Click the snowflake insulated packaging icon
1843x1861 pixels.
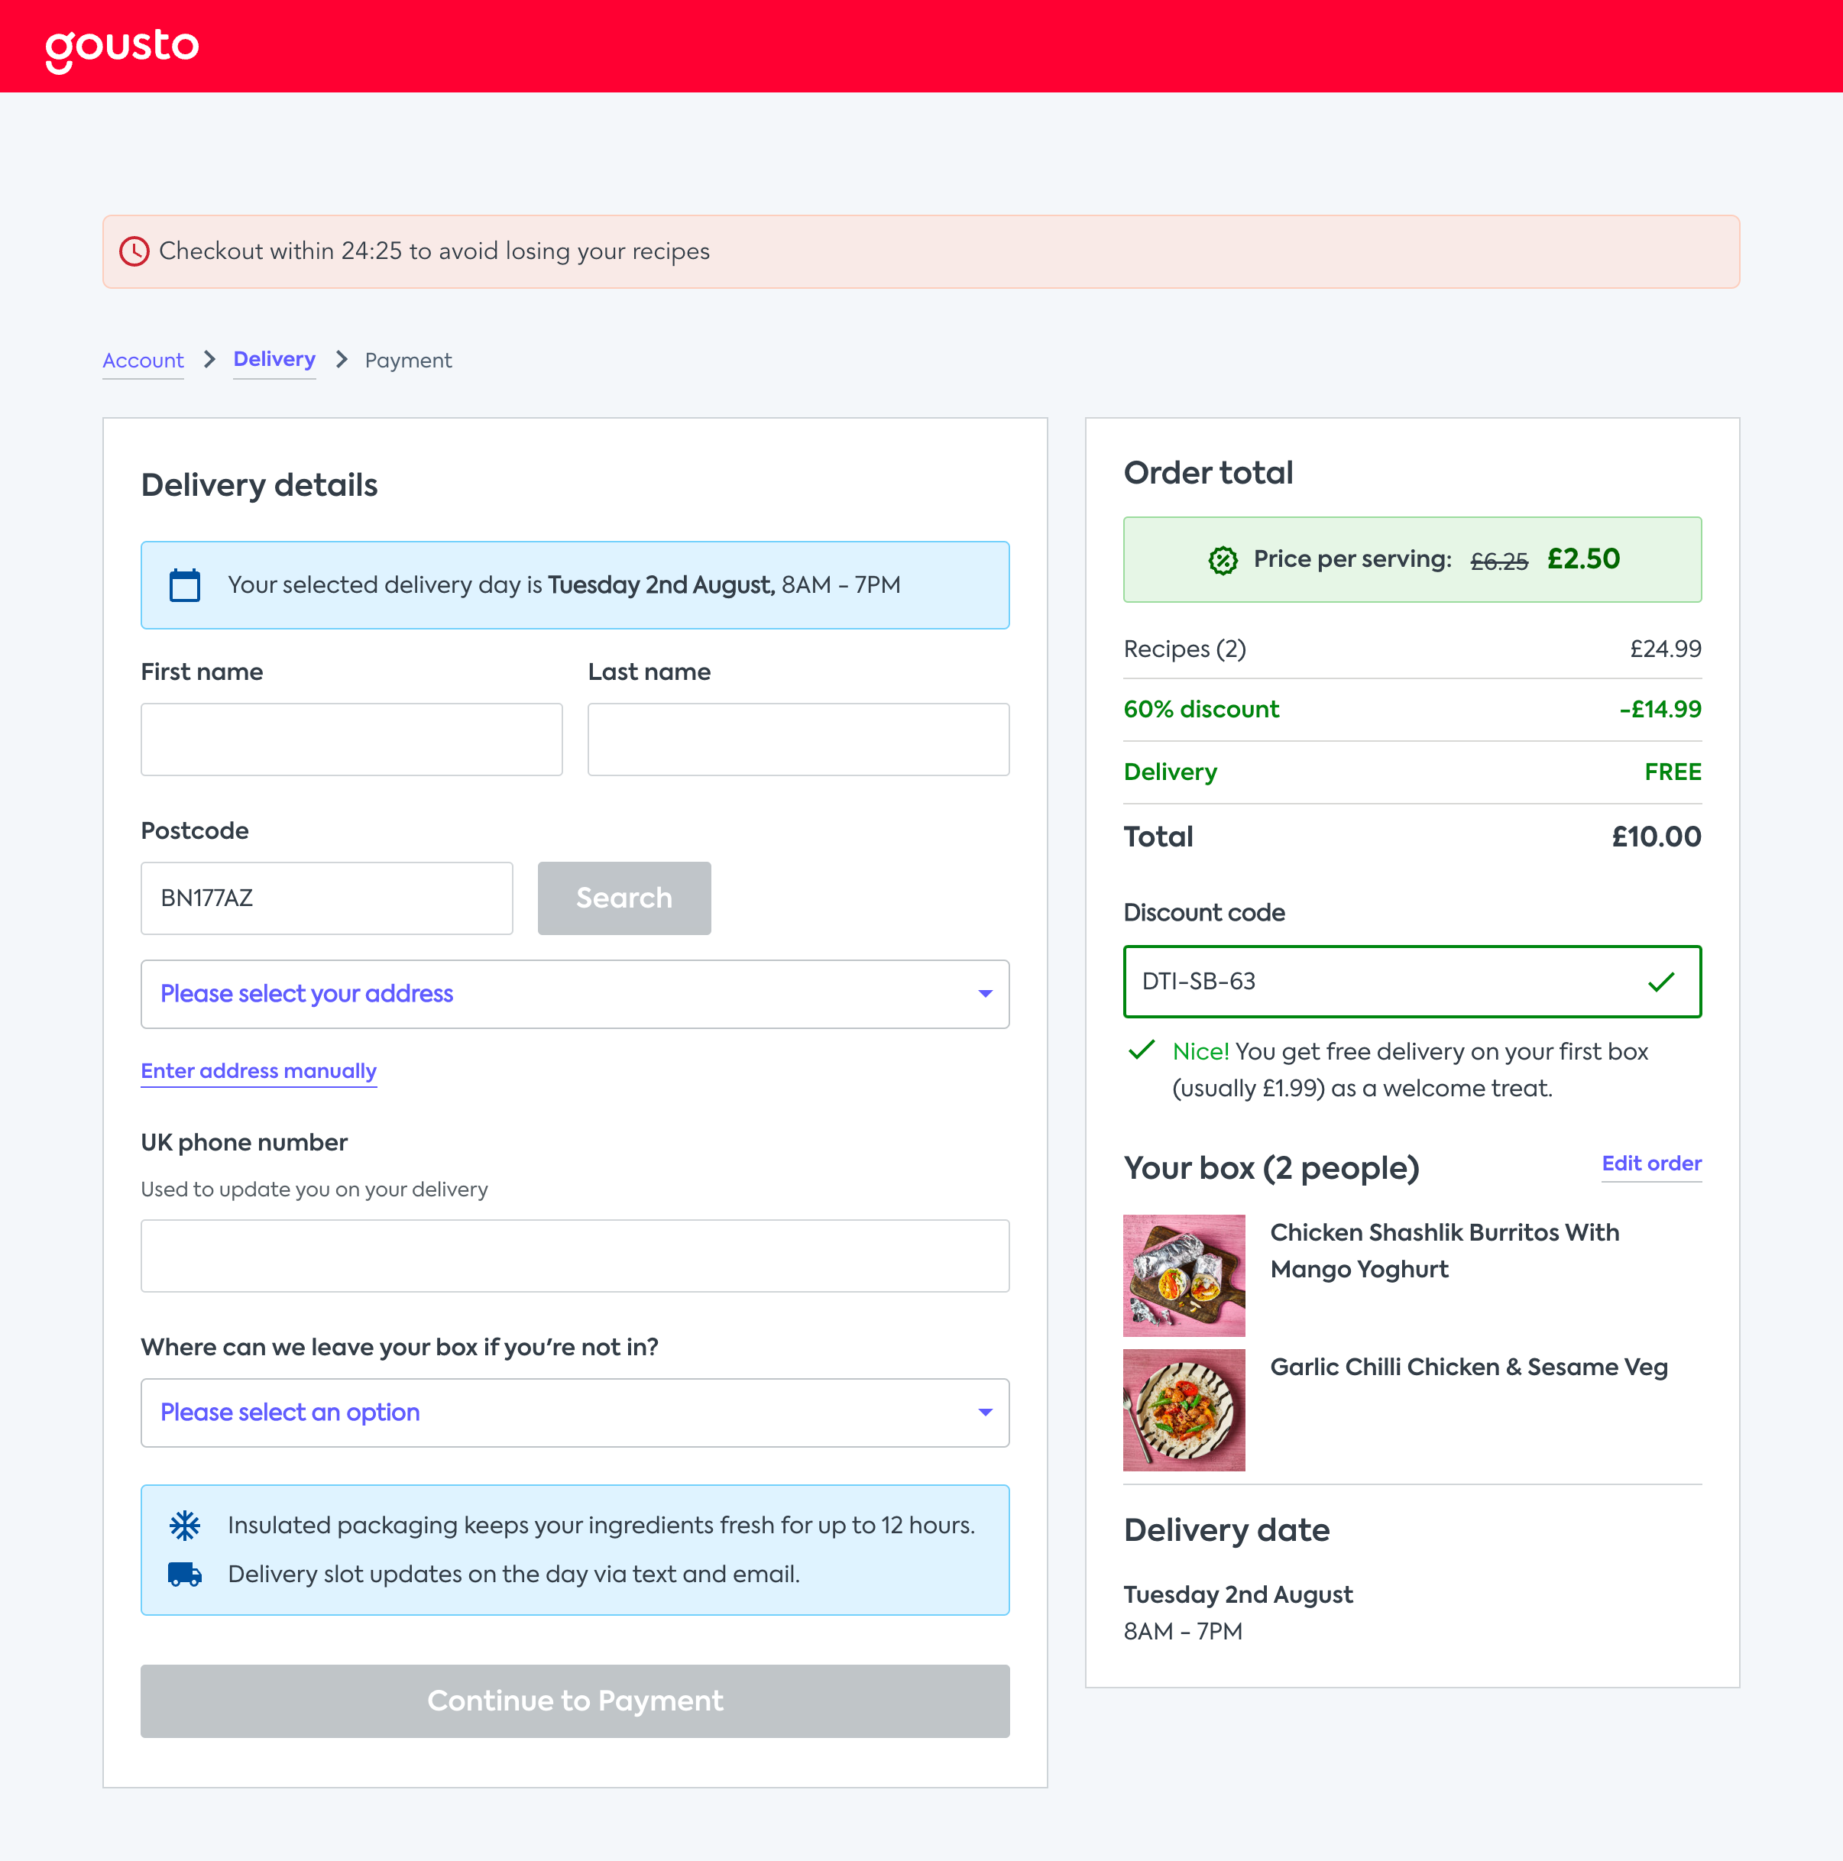(185, 1525)
